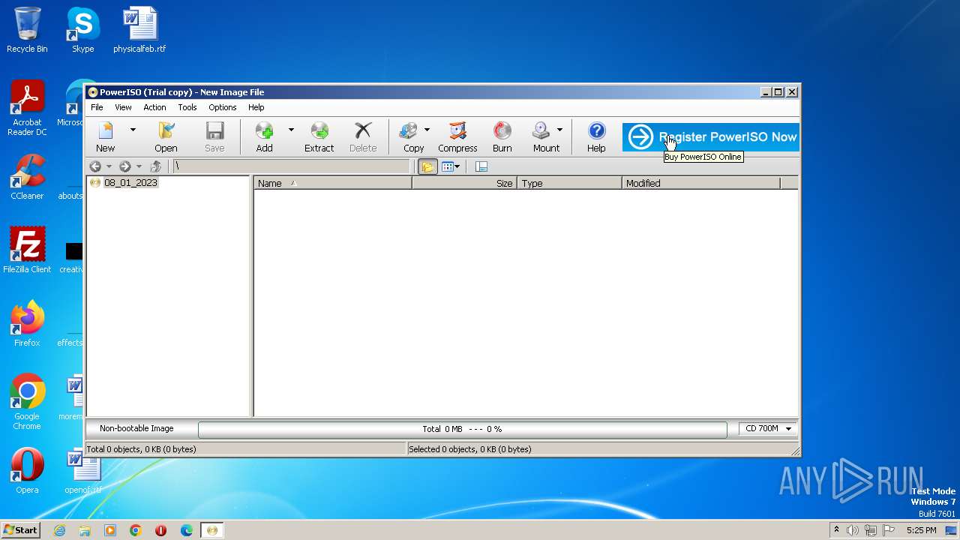Screen dimensions: 960x540
Task: Click the Burn toolbar icon
Action: click(x=502, y=137)
